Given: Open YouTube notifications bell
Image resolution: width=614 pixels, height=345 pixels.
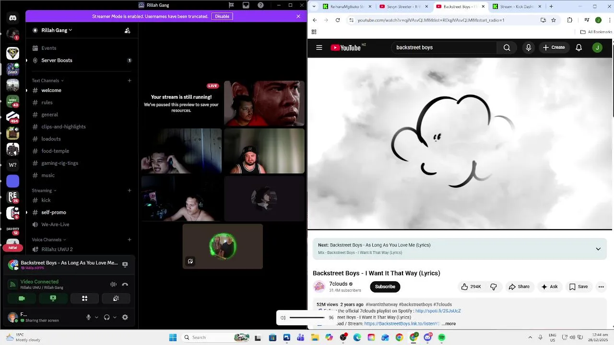Looking at the screenshot, I should click(579, 47).
